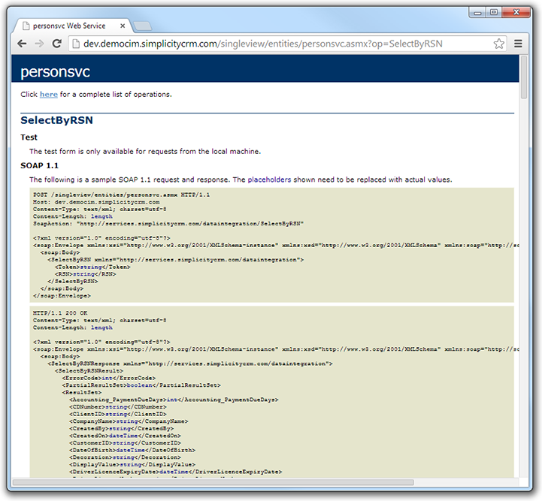The height and width of the screenshot is (501, 542).
Task: Close the browser window
Action: [516, 13]
